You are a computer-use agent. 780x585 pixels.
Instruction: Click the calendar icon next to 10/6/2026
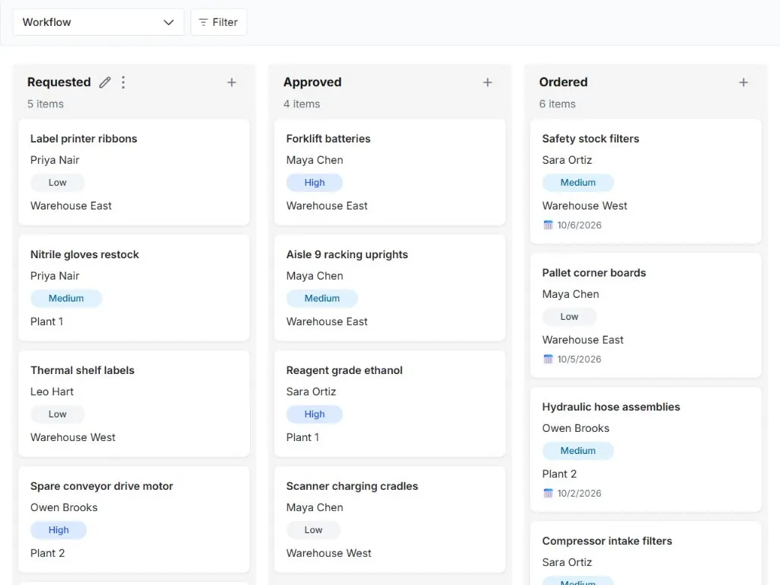[548, 225]
